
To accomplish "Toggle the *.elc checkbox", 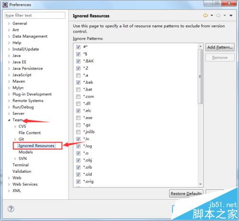I will (x=78, y=110).
